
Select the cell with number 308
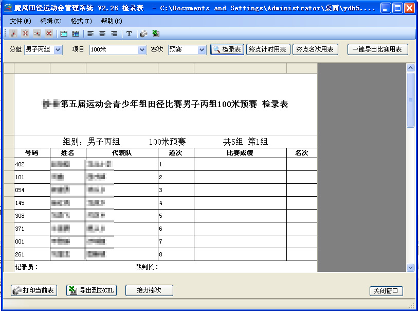tap(32, 216)
